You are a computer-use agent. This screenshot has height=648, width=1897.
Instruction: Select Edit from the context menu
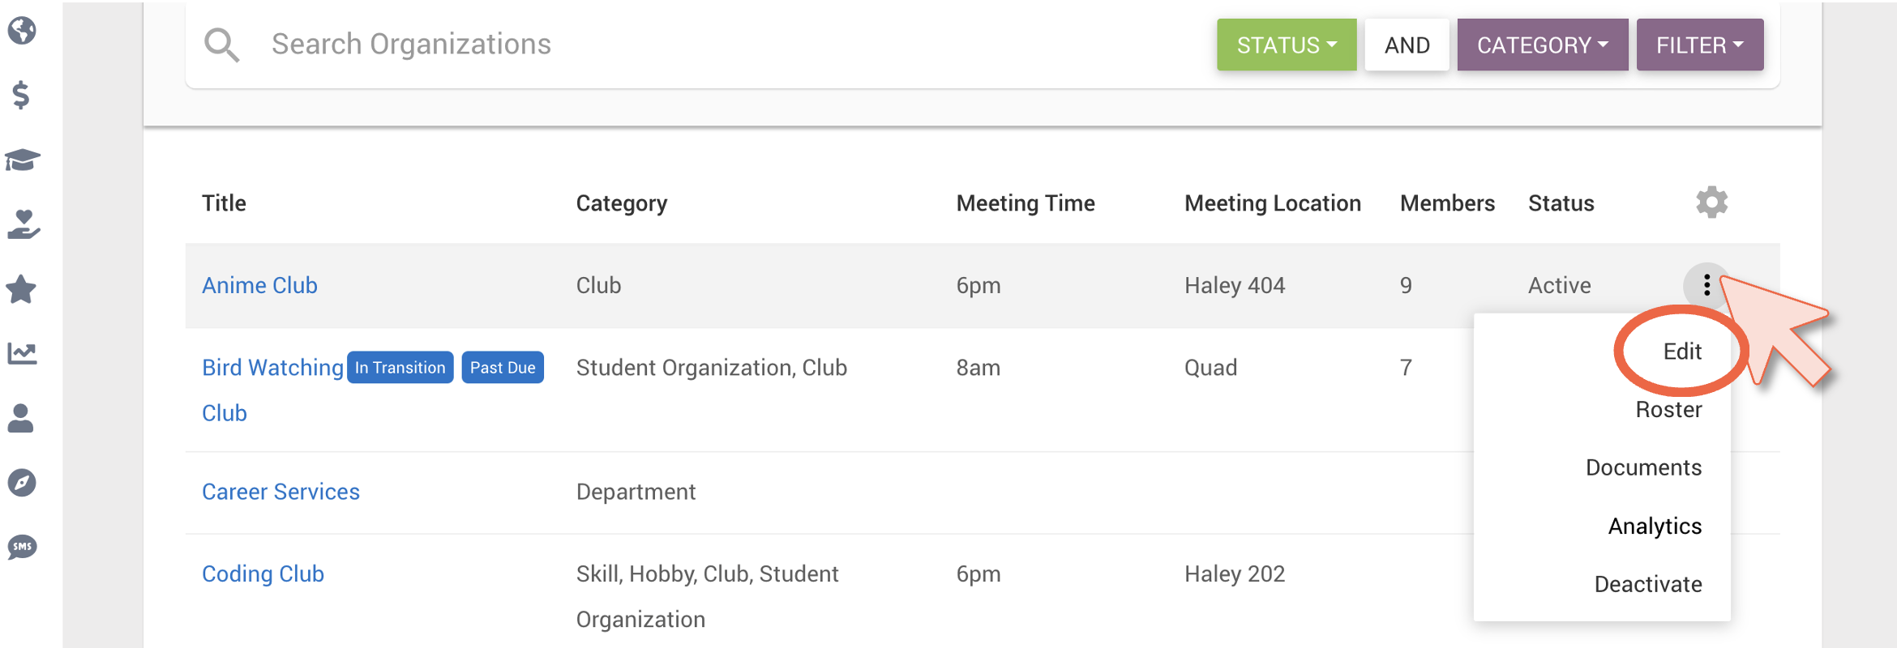point(1682,352)
